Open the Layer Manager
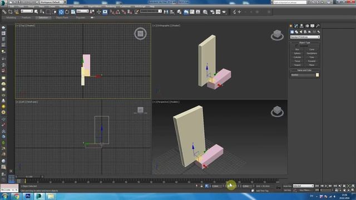The height and width of the screenshot is (200, 356). pyautogui.click(x=179, y=12)
